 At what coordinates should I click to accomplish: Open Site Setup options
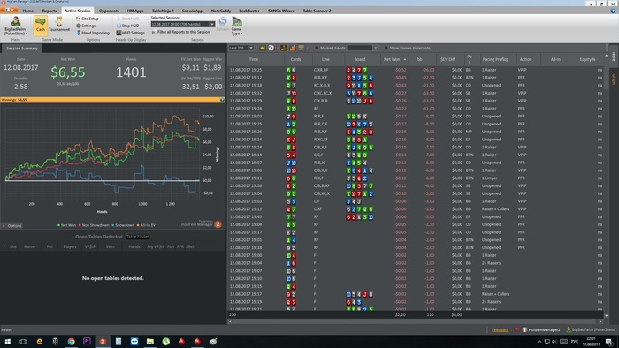tap(88, 19)
